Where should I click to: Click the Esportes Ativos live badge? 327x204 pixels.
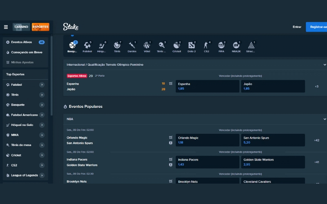click(x=77, y=76)
